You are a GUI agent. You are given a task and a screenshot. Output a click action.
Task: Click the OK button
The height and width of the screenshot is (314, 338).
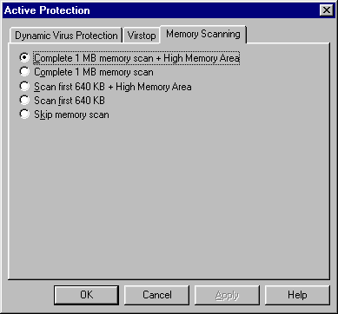(x=86, y=295)
